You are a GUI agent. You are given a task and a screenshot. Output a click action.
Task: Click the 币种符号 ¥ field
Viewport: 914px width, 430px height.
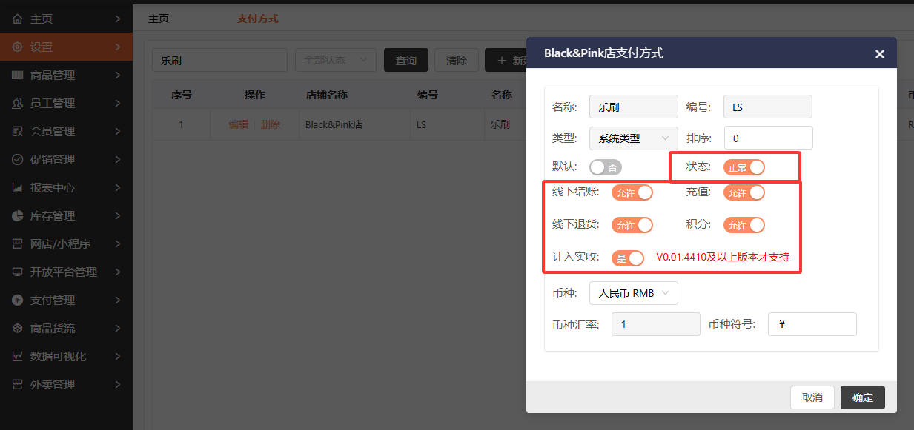click(x=812, y=324)
